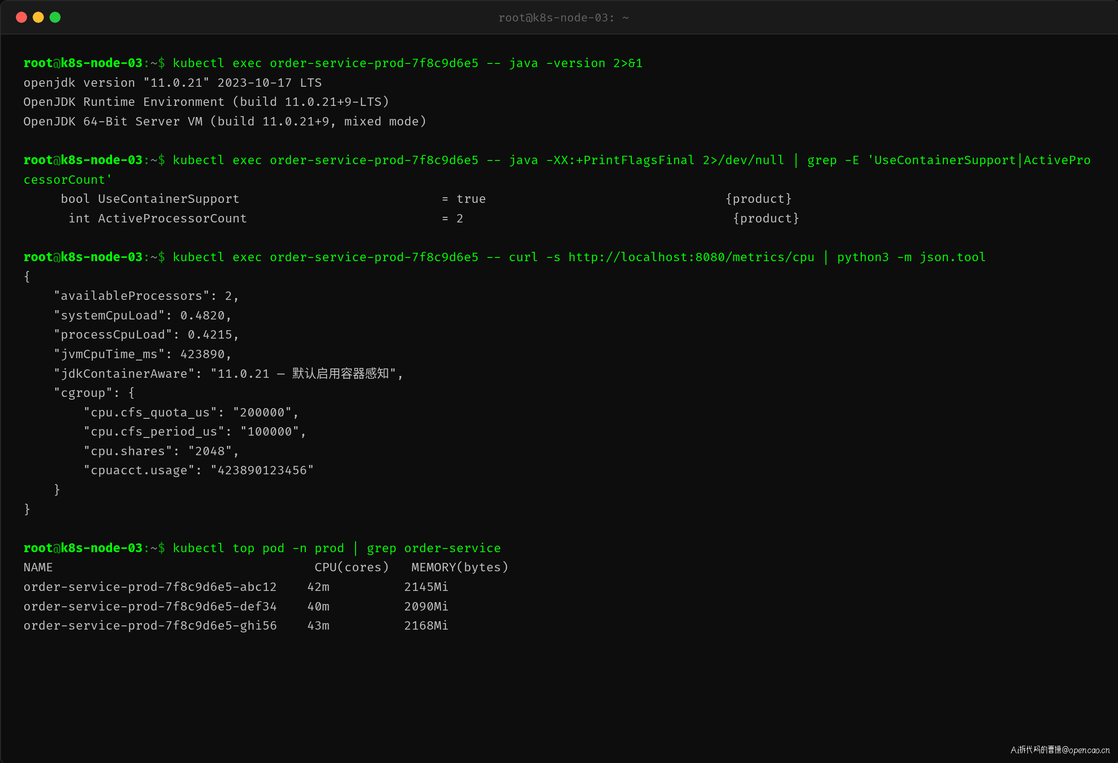Click the PrintFlagsFinal command line
Viewport: 1118px width, 763px height.
[x=557, y=160]
